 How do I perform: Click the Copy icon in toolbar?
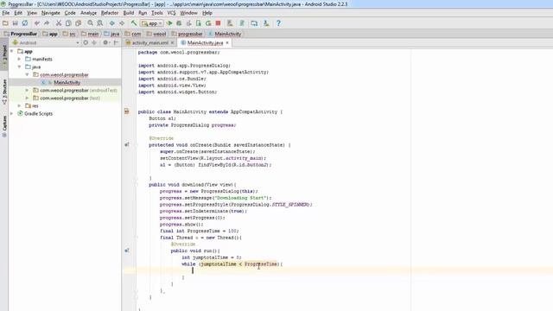(x=68, y=23)
